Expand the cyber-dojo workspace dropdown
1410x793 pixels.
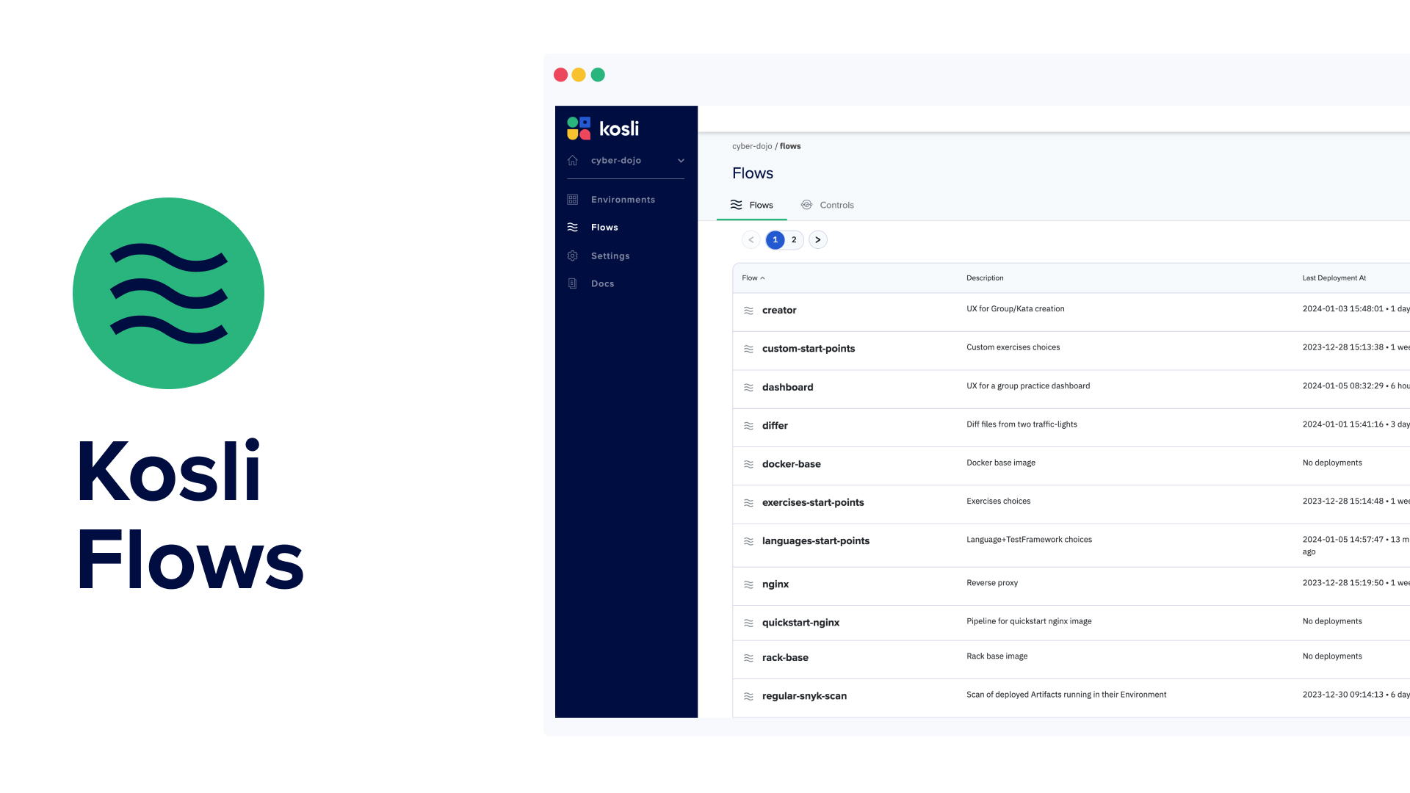click(680, 160)
